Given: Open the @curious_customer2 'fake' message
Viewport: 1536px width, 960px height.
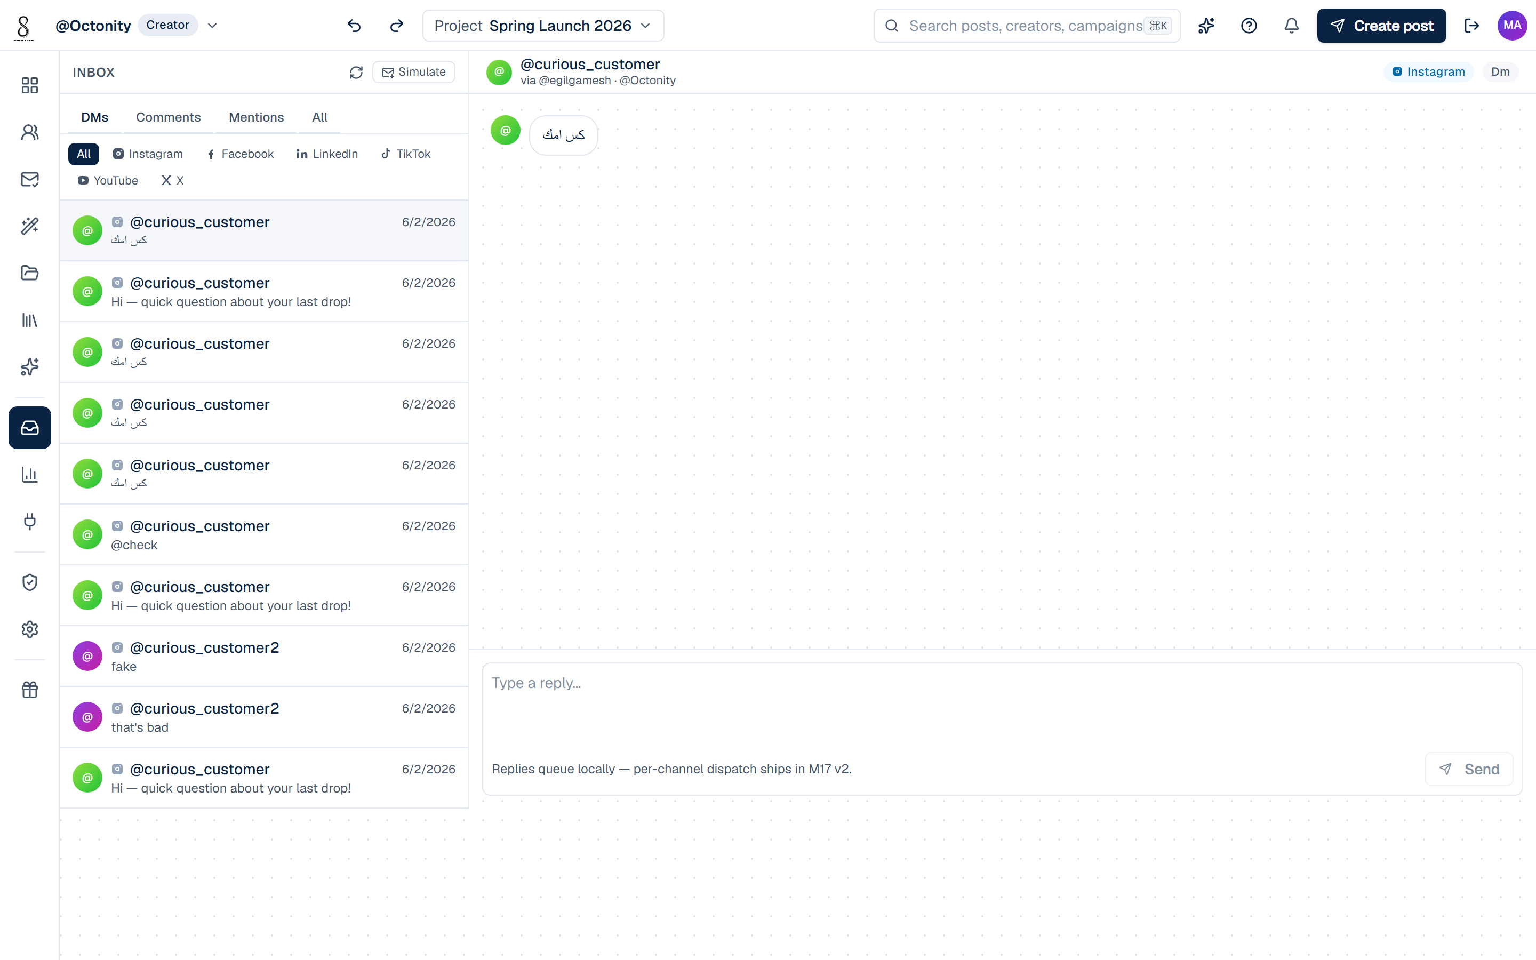Looking at the screenshot, I should [x=264, y=656].
